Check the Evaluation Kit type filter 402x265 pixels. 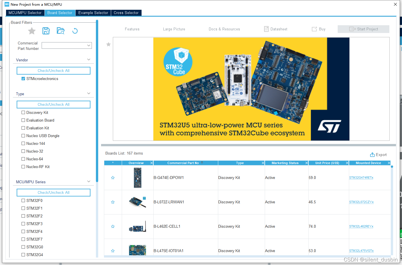point(23,128)
